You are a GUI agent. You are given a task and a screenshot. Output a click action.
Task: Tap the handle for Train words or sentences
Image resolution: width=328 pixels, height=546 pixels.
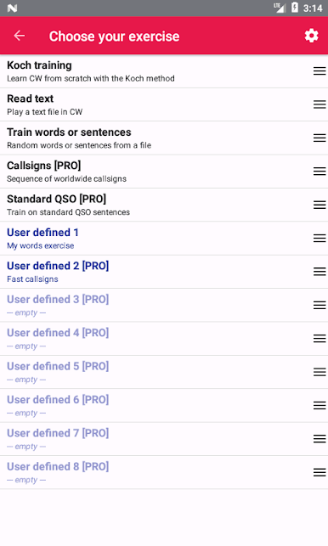tap(320, 138)
